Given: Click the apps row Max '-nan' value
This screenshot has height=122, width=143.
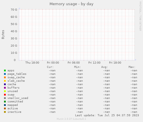Looking at the screenshot, I should [134, 70].
